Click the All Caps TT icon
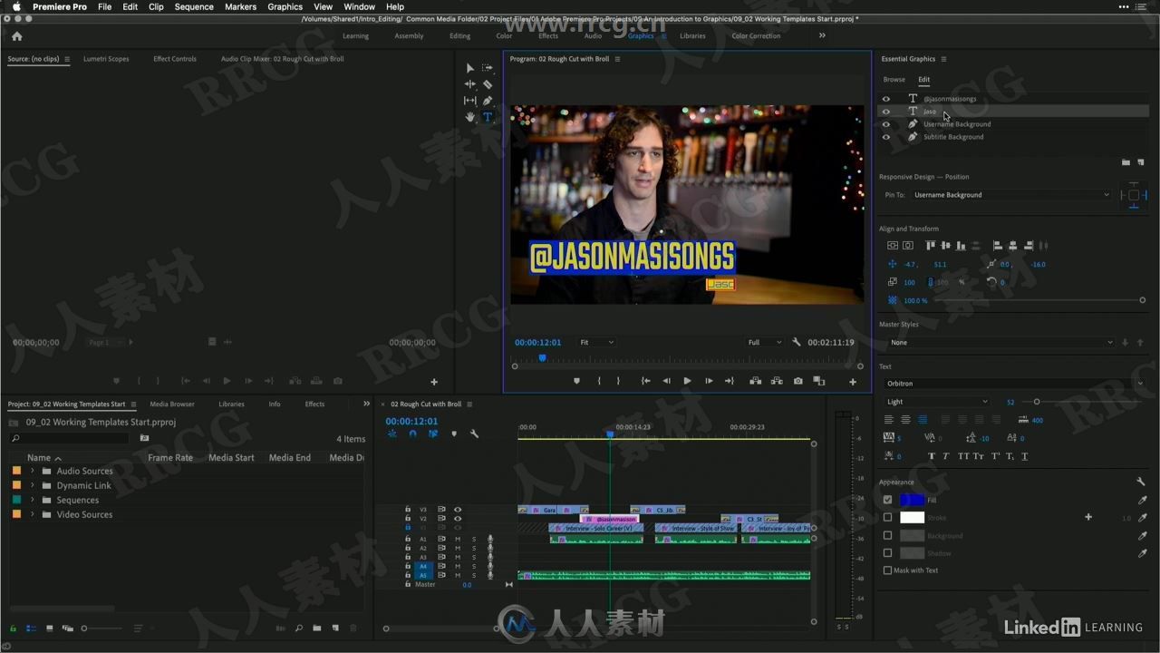This screenshot has width=1160, height=653. coord(963,456)
